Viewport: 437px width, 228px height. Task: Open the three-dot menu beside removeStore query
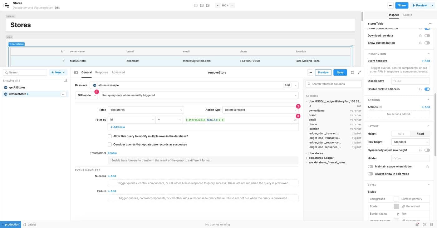(x=64, y=94)
